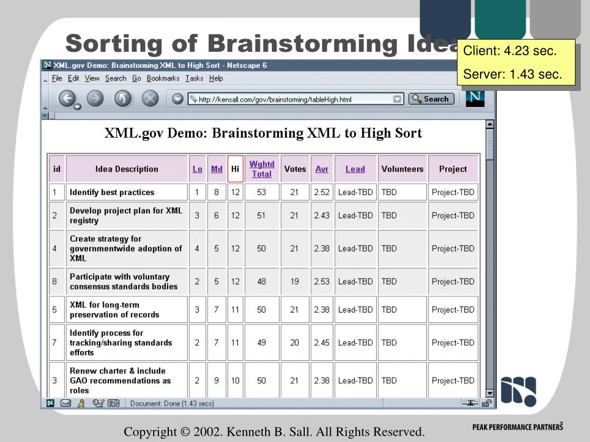The width and height of the screenshot is (590, 442).
Task: Collapse the personal toolbar grippy
Action: 45,116
